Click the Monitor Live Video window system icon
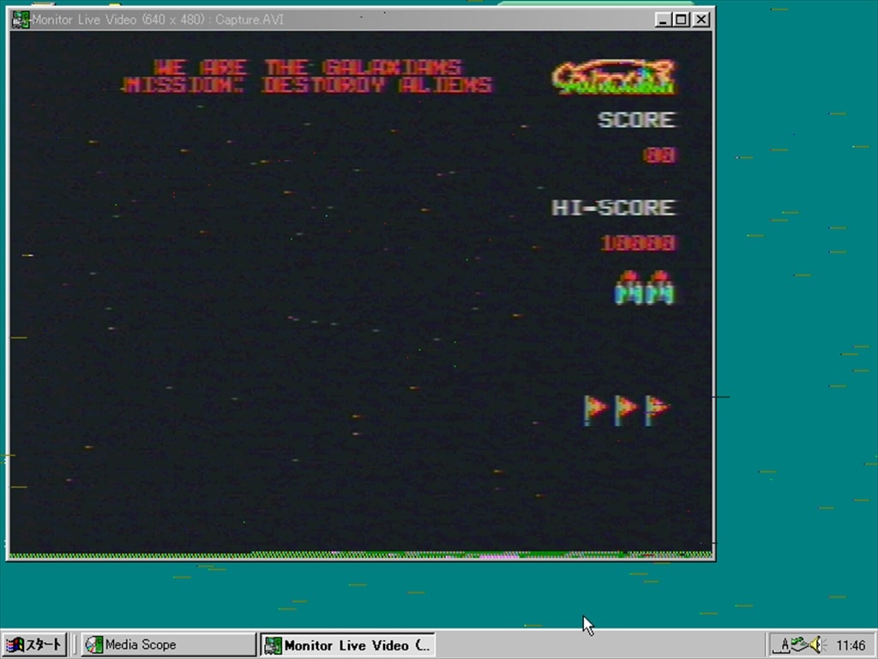Image resolution: width=878 pixels, height=659 pixels. pyautogui.click(x=21, y=20)
